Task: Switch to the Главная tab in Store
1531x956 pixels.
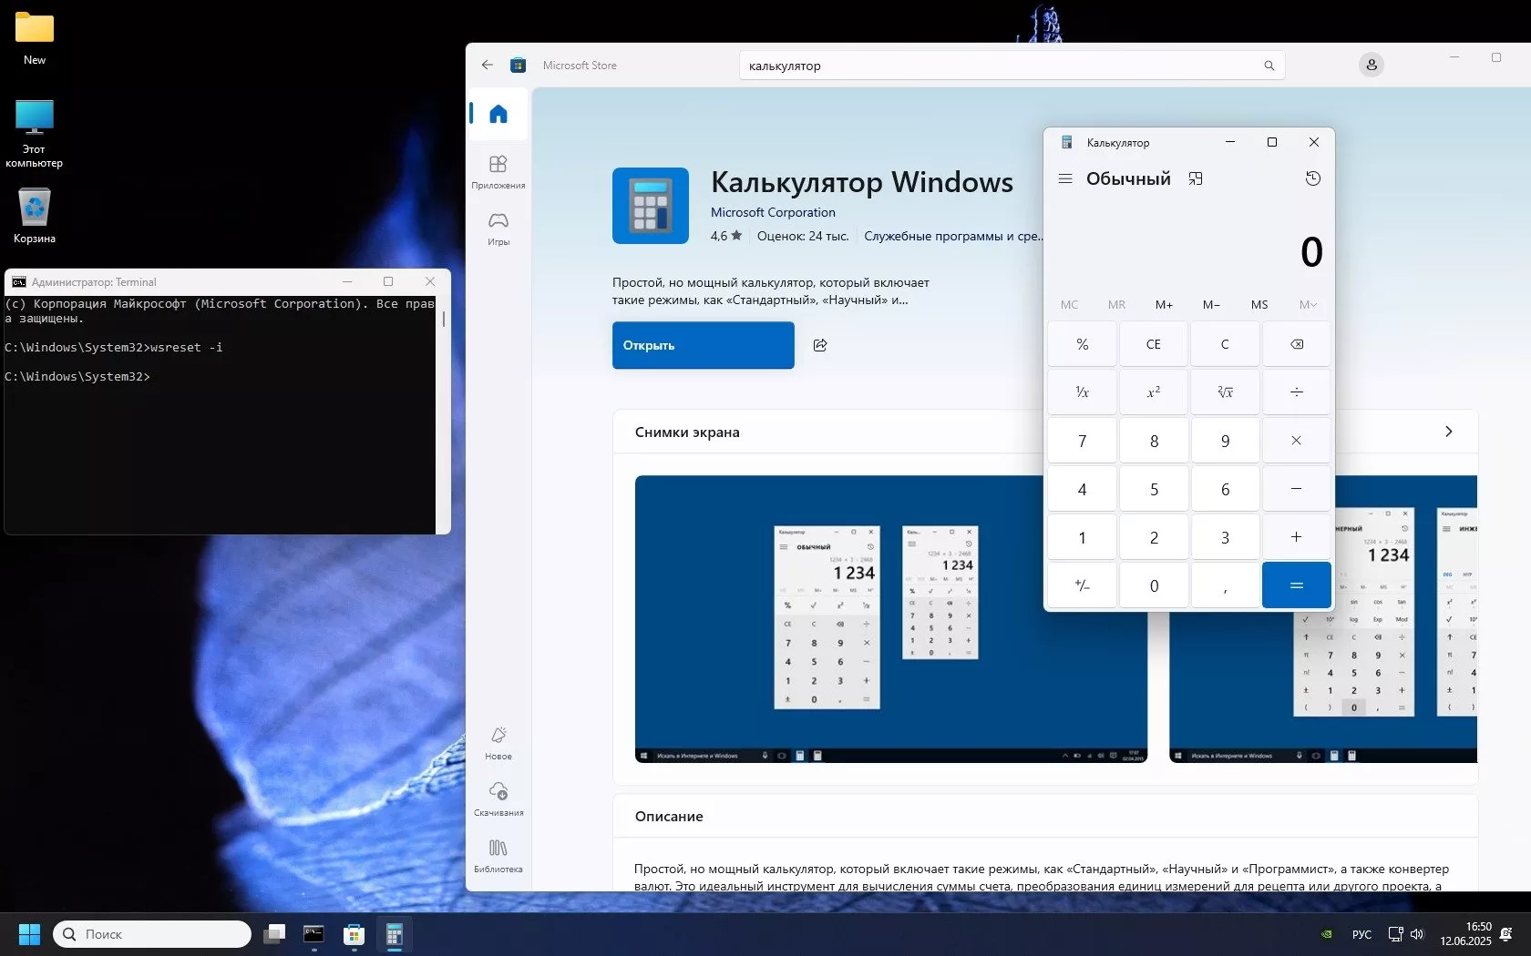Action: 498,114
